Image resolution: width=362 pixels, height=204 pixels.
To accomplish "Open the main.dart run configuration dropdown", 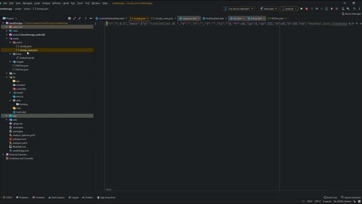I will click(x=268, y=9).
